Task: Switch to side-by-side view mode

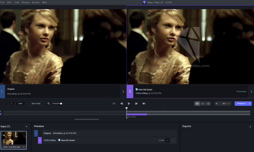Action: (x=197, y=103)
